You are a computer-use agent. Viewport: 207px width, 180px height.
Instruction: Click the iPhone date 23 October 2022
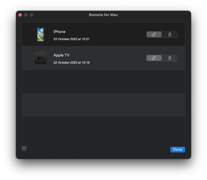coord(71,39)
